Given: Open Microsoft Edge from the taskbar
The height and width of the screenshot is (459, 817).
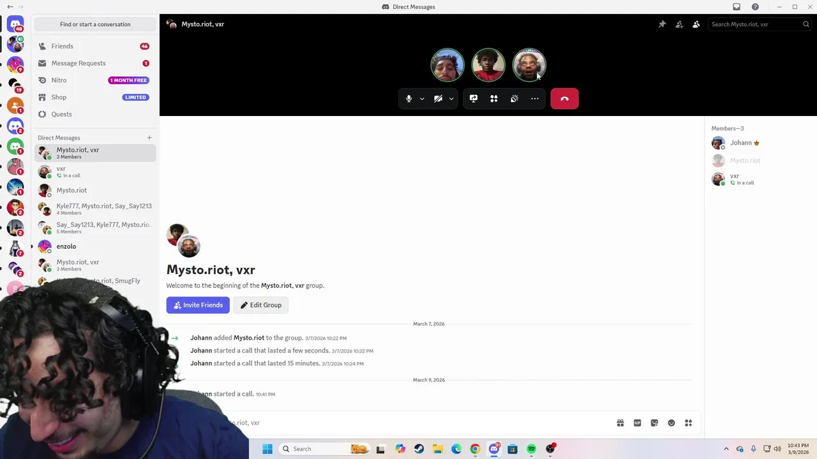Looking at the screenshot, I should coord(456,449).
